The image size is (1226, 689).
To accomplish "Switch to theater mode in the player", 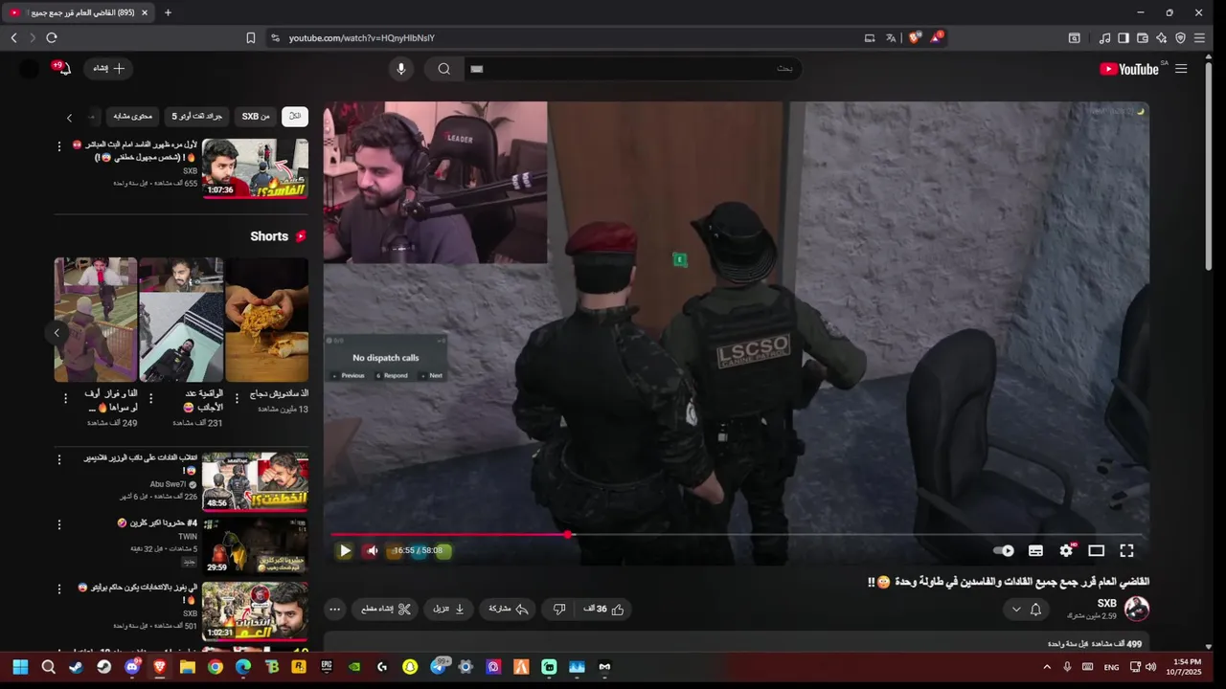I will tap(1097, 550).
